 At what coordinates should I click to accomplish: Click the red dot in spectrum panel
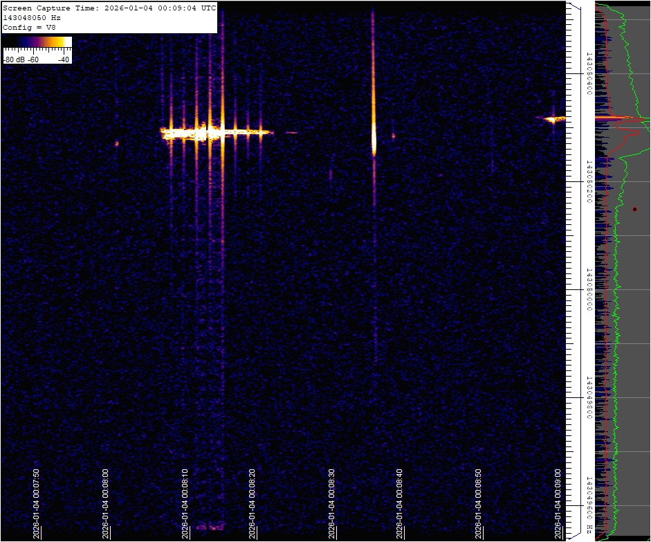pos(634,208)
